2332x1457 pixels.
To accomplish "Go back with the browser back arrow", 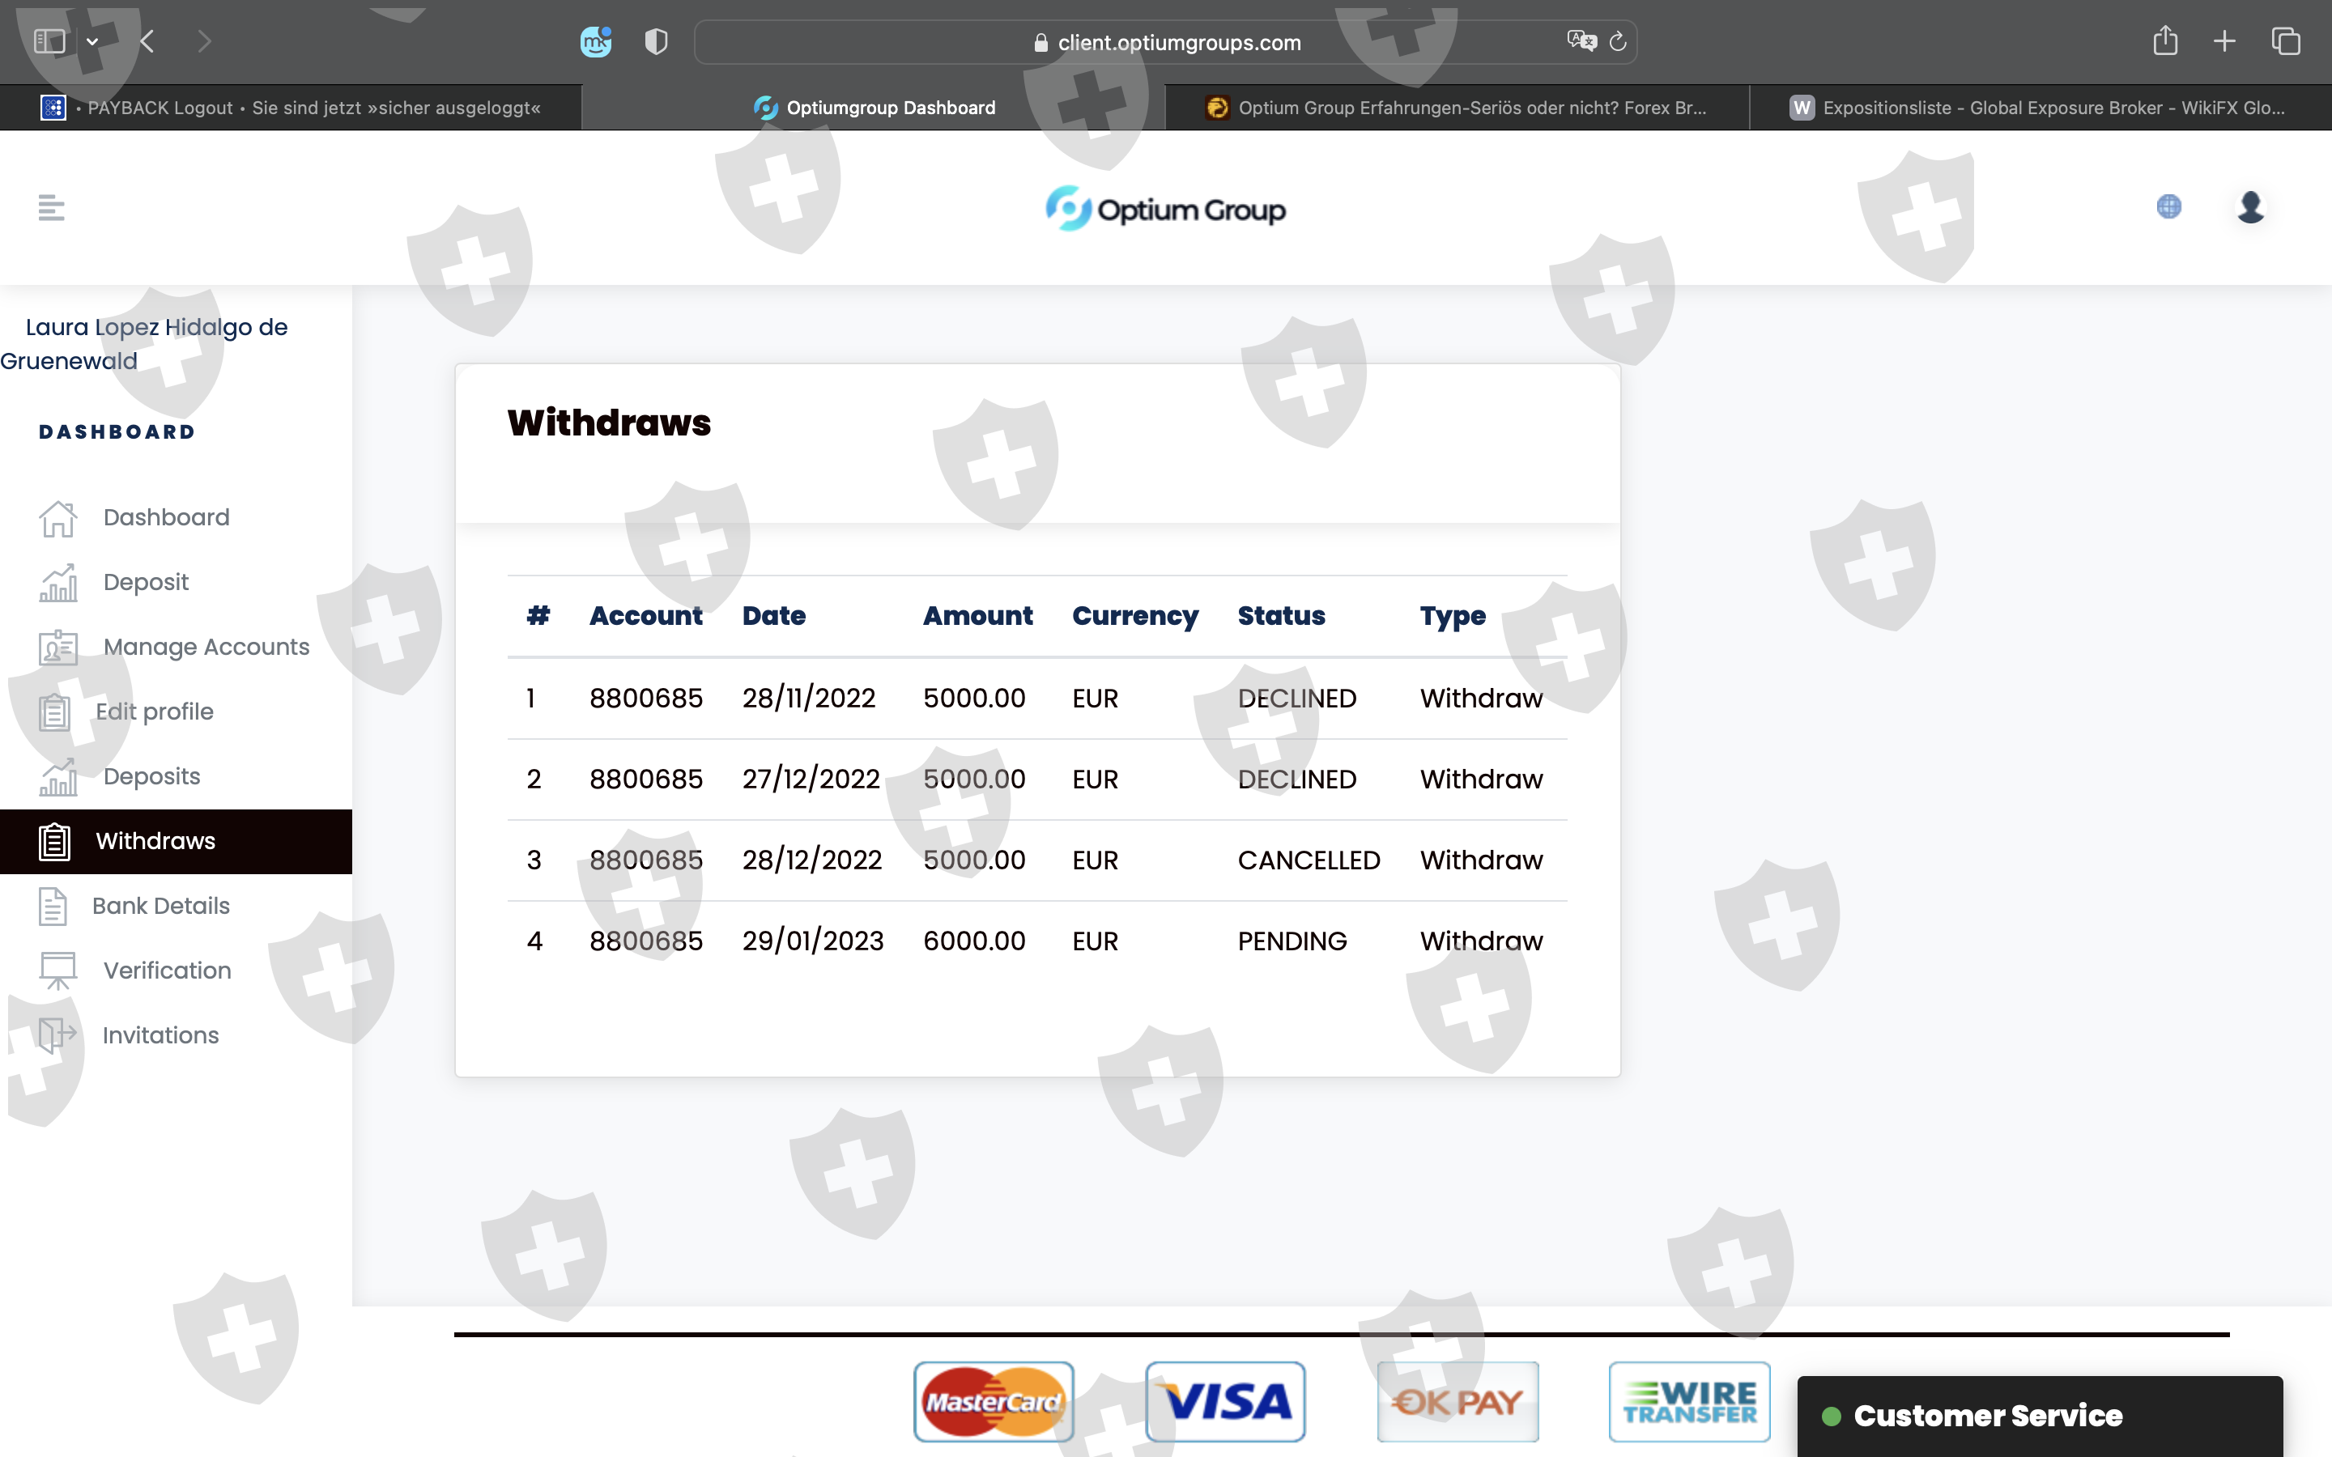I will click(147, 41).
